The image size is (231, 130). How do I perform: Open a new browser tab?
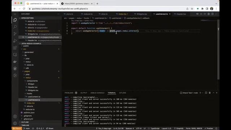point(97,4)
